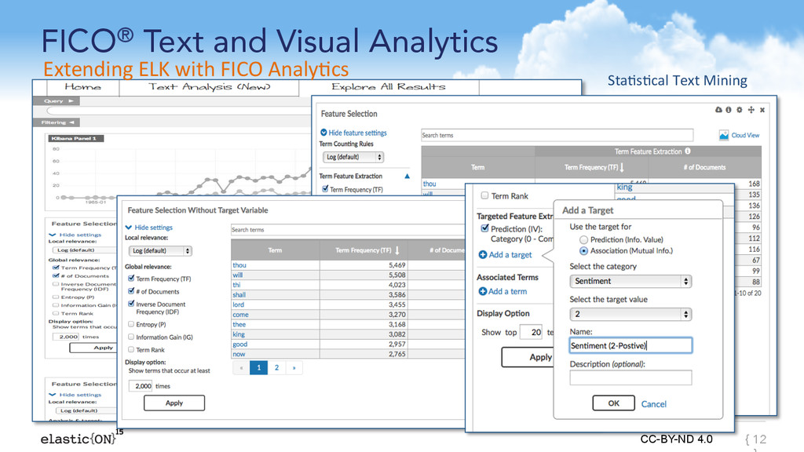Image resolution: width=804 pixels, height=452 pixels.
Task: Click the term 'lord' in the table
Action: (239, 304)
